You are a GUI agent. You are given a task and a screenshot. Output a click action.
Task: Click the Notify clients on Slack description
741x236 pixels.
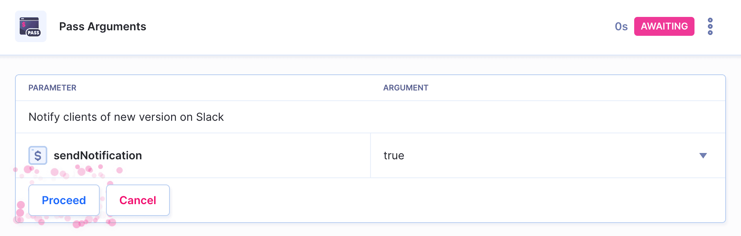[126, 117]
